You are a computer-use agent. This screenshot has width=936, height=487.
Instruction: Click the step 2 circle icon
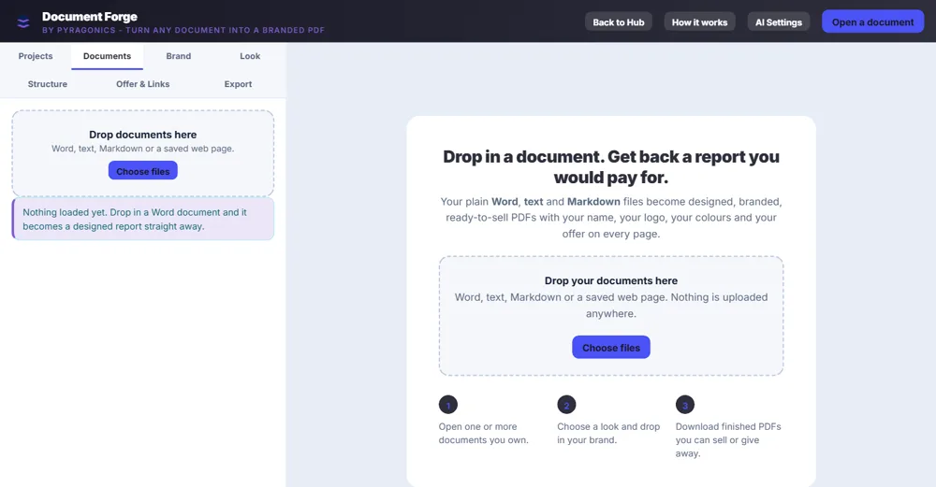(566, 405)
